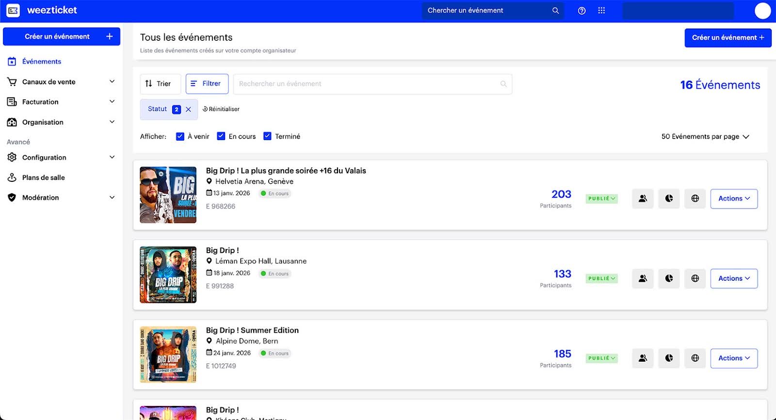Click event code 'E 1012749'
This screenshot has height=420, width=776.
click(x=221, y=366)
